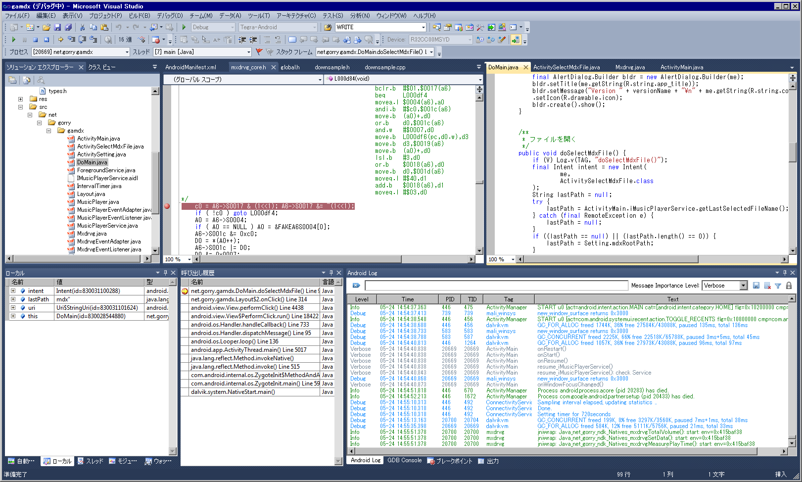The image size is (802, 482).
Task: Collapse the gamdx folder tree node
Action: click(48, 131)
